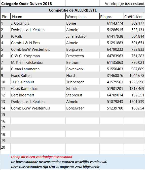Click the C. & G. Koopman cell
The height and width of the screenshot is (170, 145).
tap(38, 56)
